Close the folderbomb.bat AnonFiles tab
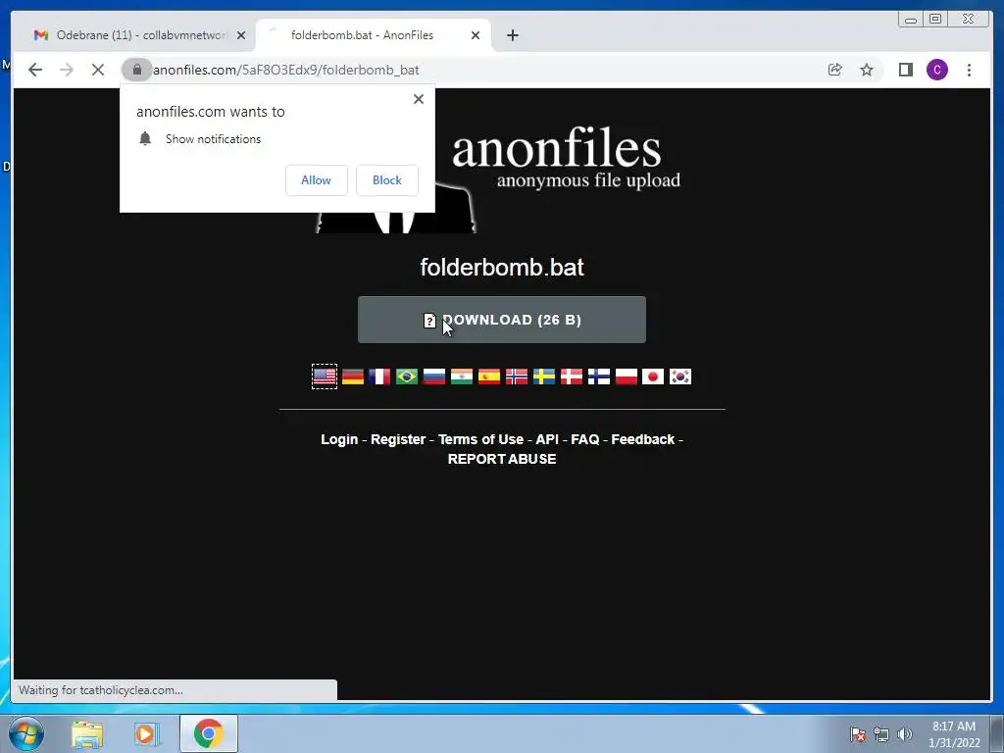The image size is (1004, 753). pos(476,35)
